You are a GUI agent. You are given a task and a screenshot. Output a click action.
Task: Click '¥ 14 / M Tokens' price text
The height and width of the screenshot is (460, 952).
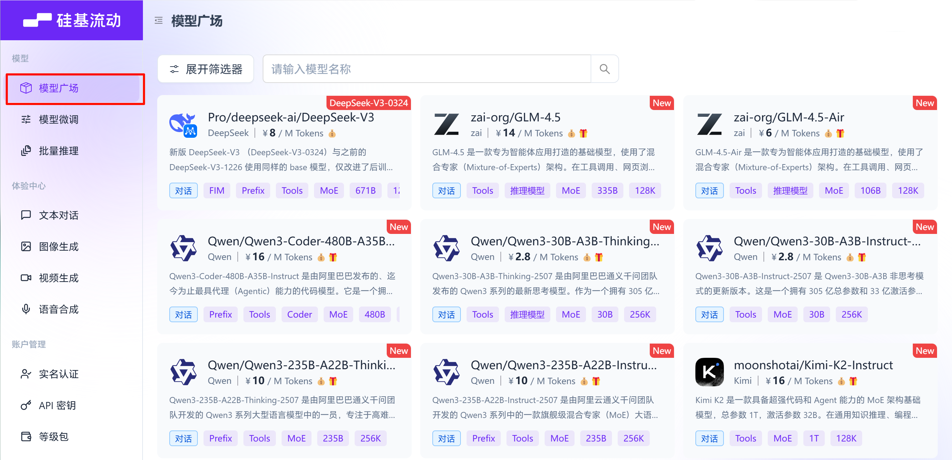pos(529,133)
